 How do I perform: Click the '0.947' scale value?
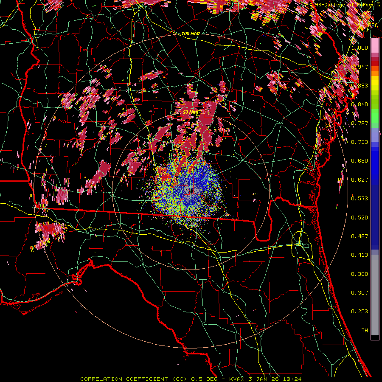(x=360, y=67)
